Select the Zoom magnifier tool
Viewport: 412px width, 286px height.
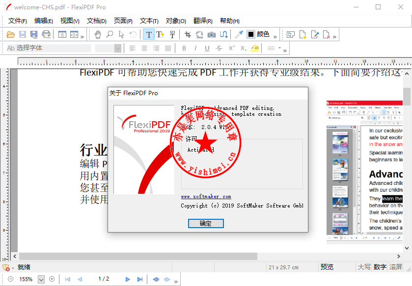[x=110, y=34]
